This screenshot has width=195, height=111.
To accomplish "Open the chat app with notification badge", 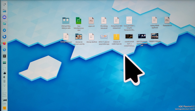I will coord(4,23).
